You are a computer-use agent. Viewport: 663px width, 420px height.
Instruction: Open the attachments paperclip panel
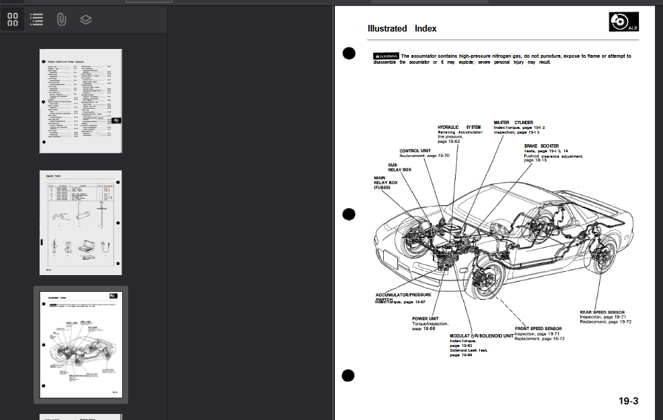click(61, 19)
